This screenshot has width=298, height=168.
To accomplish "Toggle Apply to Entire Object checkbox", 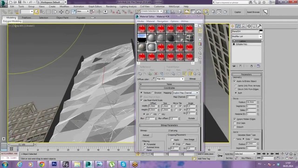I will [235, 81].
